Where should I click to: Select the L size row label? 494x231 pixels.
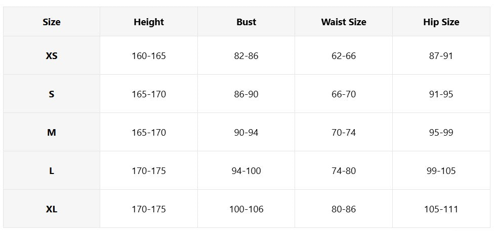52,170
